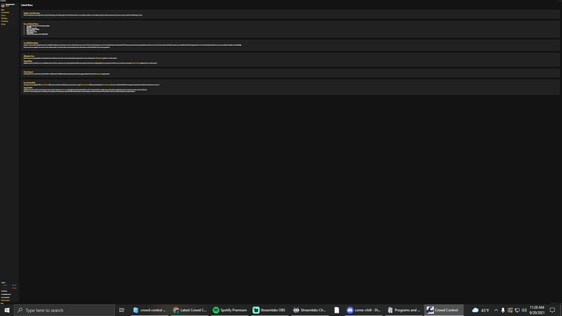
Task: Open the volume speaker icon in the tray
Action: tap(524, 310)
